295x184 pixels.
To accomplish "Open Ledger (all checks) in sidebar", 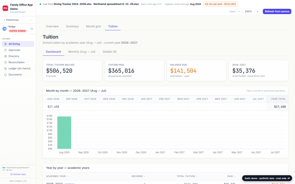I will [18, 68].
